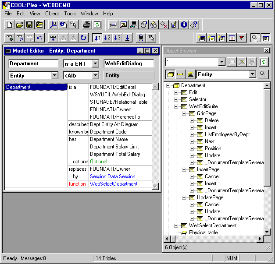The width and height of the screenshot is (275, 264).
Task: Open the Object Browser Entity type dropdown
Action: point(252,74)
